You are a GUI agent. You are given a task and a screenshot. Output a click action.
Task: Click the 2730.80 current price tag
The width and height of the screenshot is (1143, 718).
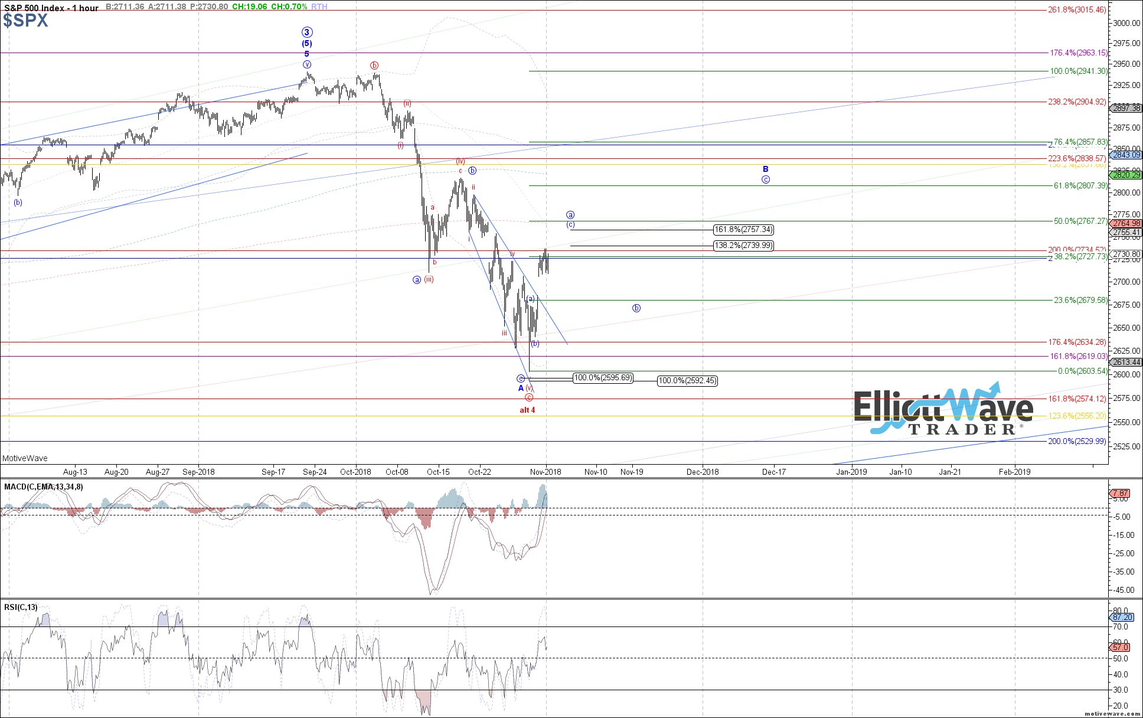tap(1126, 254)
